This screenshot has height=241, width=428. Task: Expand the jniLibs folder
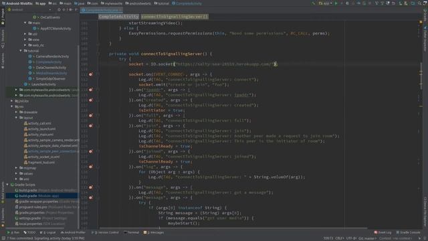click(x=12, y=101)
